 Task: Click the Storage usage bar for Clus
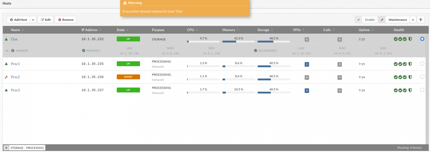(x=274, y=41)
